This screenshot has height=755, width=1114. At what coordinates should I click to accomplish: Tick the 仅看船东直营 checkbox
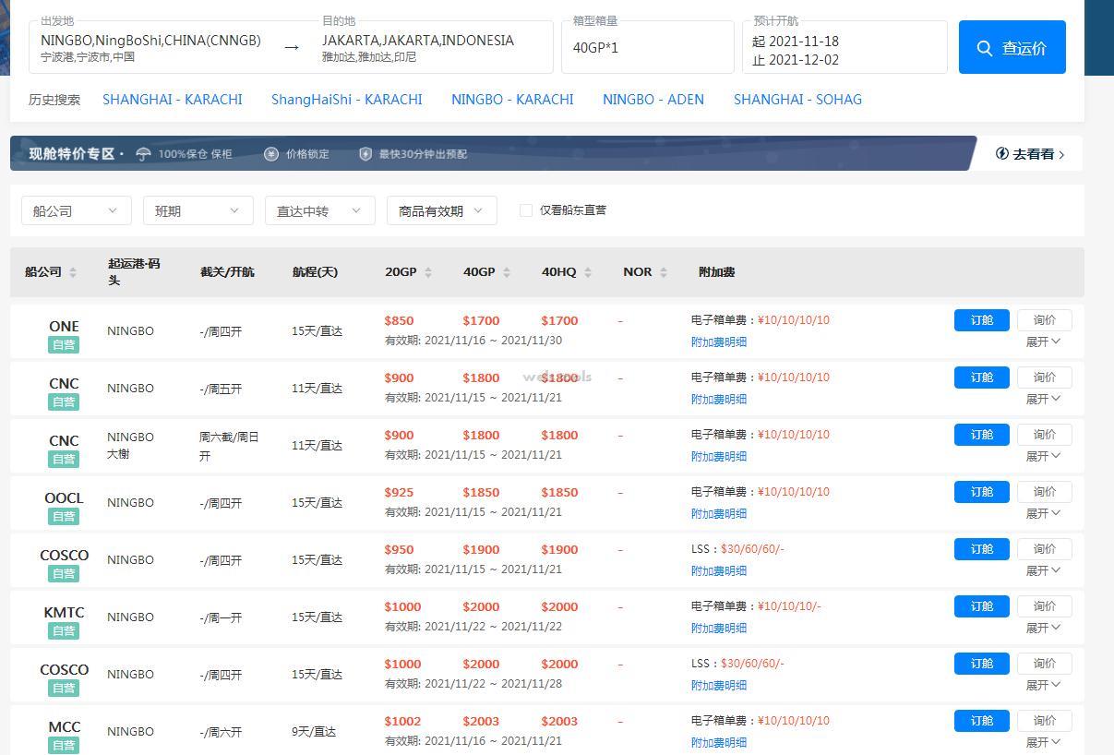click(x=526, y=210)
